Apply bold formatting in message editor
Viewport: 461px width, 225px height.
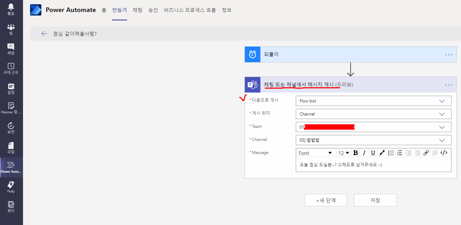coord(356,153)
